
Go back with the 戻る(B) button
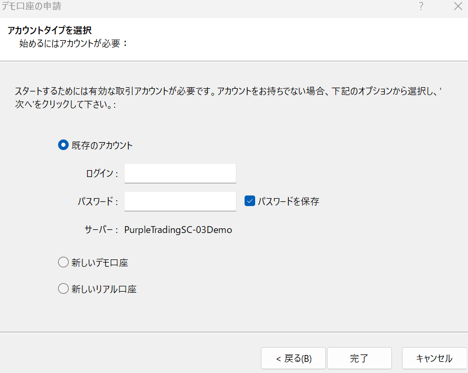pyautogui.click(x=293, y=358)
